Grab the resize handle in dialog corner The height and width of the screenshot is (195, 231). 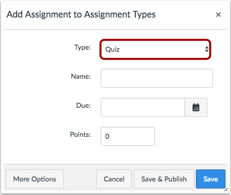pyautogui.click(x=226, y=189)
